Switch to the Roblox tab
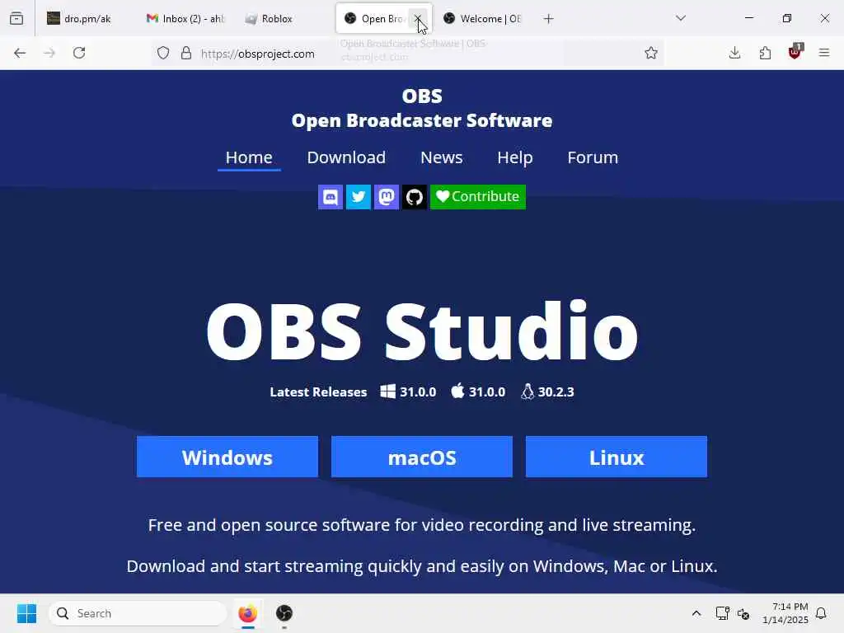Screen dimensions: 844x633 (284, 19)
